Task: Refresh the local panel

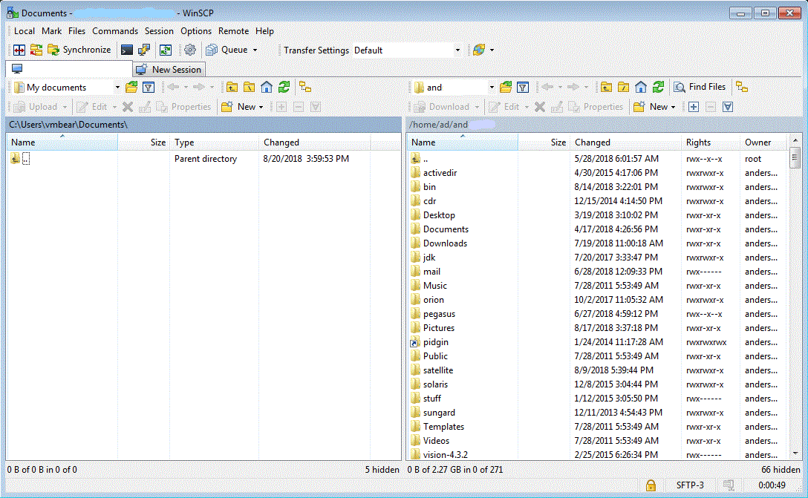Action: [284, 87]
